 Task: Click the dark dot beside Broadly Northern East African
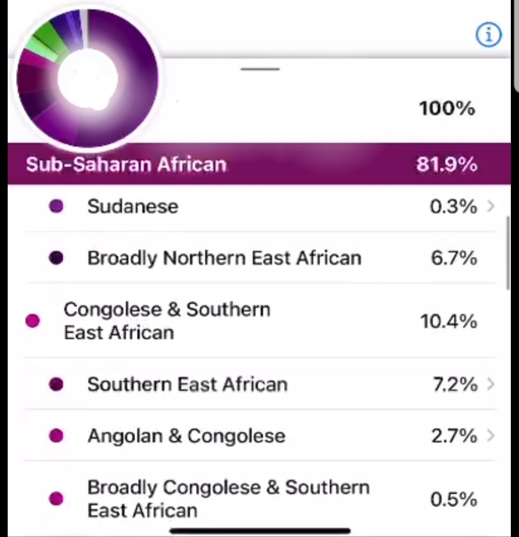pyautogui.click(x=56, y=258)
